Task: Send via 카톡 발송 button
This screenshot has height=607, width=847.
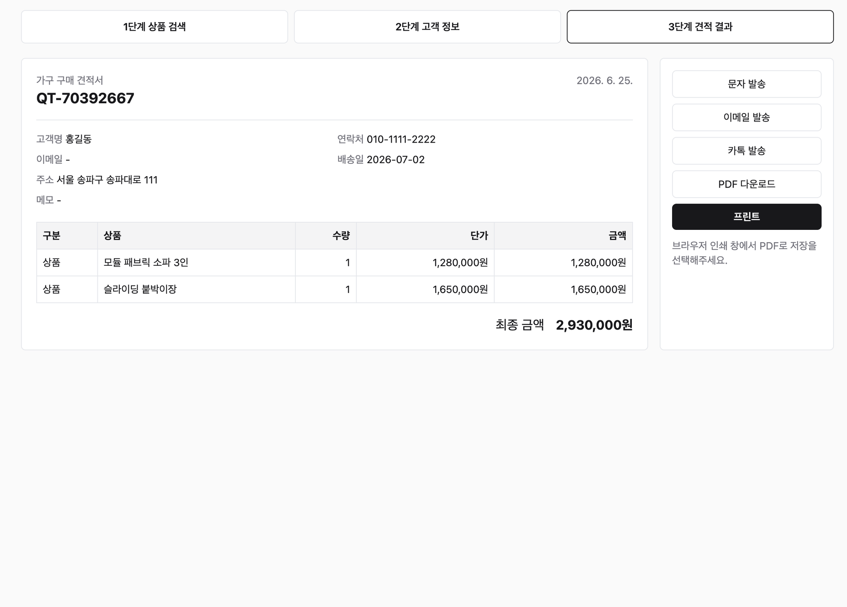Action: [747, 151]
